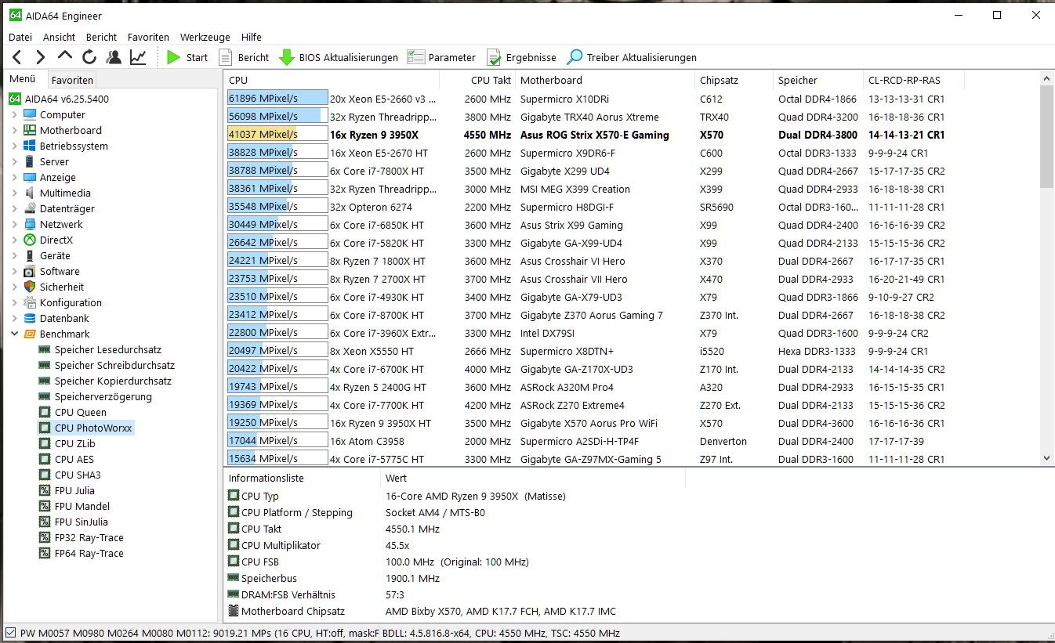
Task: Open the Werkzeuge menu
Action: (x=205, y=37)
